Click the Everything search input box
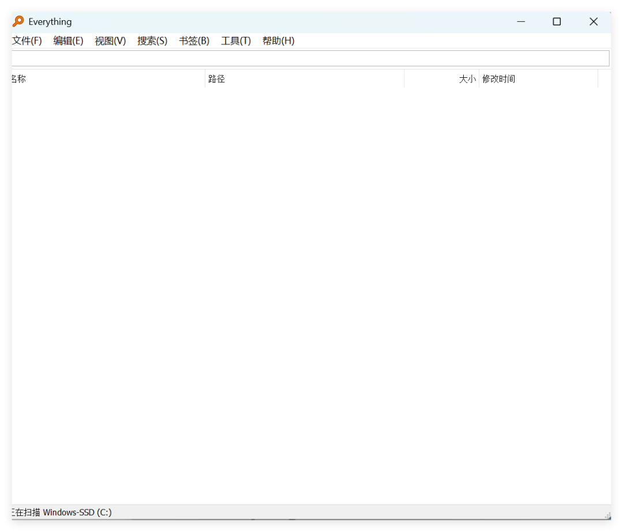The height and width of the screenshot is (532, 623). (x=310, y=58)
